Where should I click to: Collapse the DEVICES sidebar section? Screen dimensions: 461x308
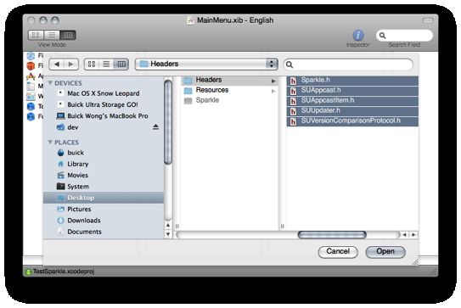click(x=50, y=83)
